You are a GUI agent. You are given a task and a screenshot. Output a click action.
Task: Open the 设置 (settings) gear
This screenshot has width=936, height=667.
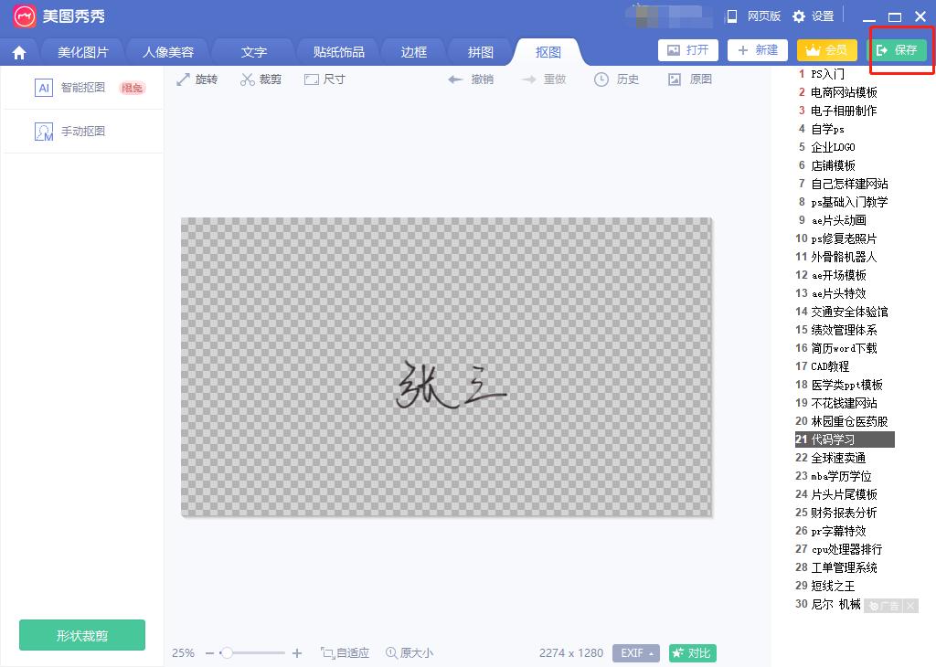coord(812,16)
